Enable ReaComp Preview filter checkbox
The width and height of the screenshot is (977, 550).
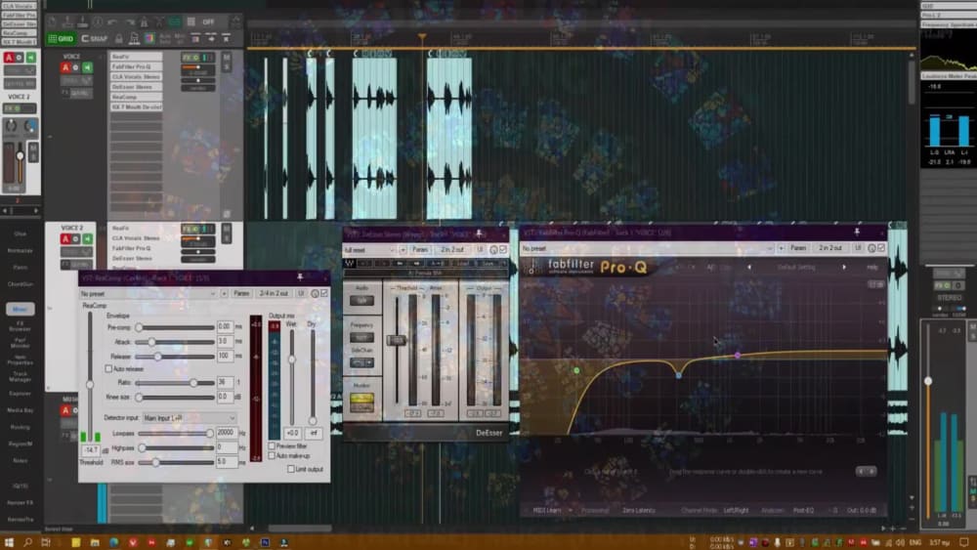pyautogui.click(x=273, y=446)
